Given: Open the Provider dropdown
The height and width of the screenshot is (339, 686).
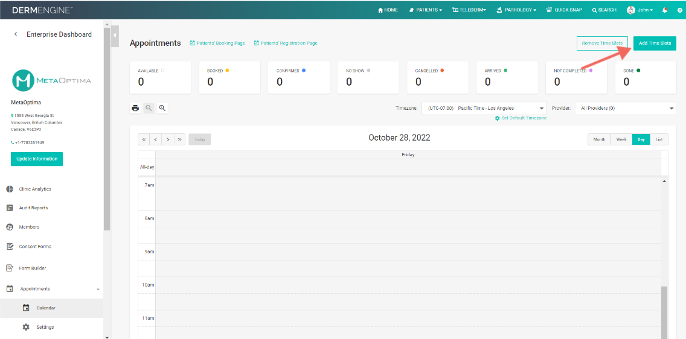Looking at the screenshot, I should (x=625, y=109).
